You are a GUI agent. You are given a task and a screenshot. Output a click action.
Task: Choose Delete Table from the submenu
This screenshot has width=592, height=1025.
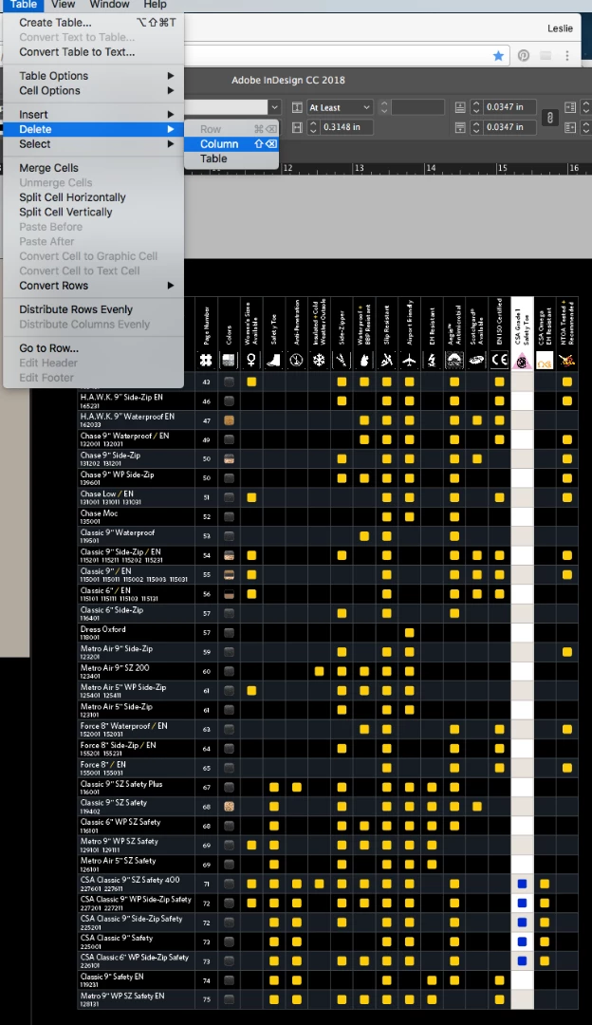[x=231, y=158]
